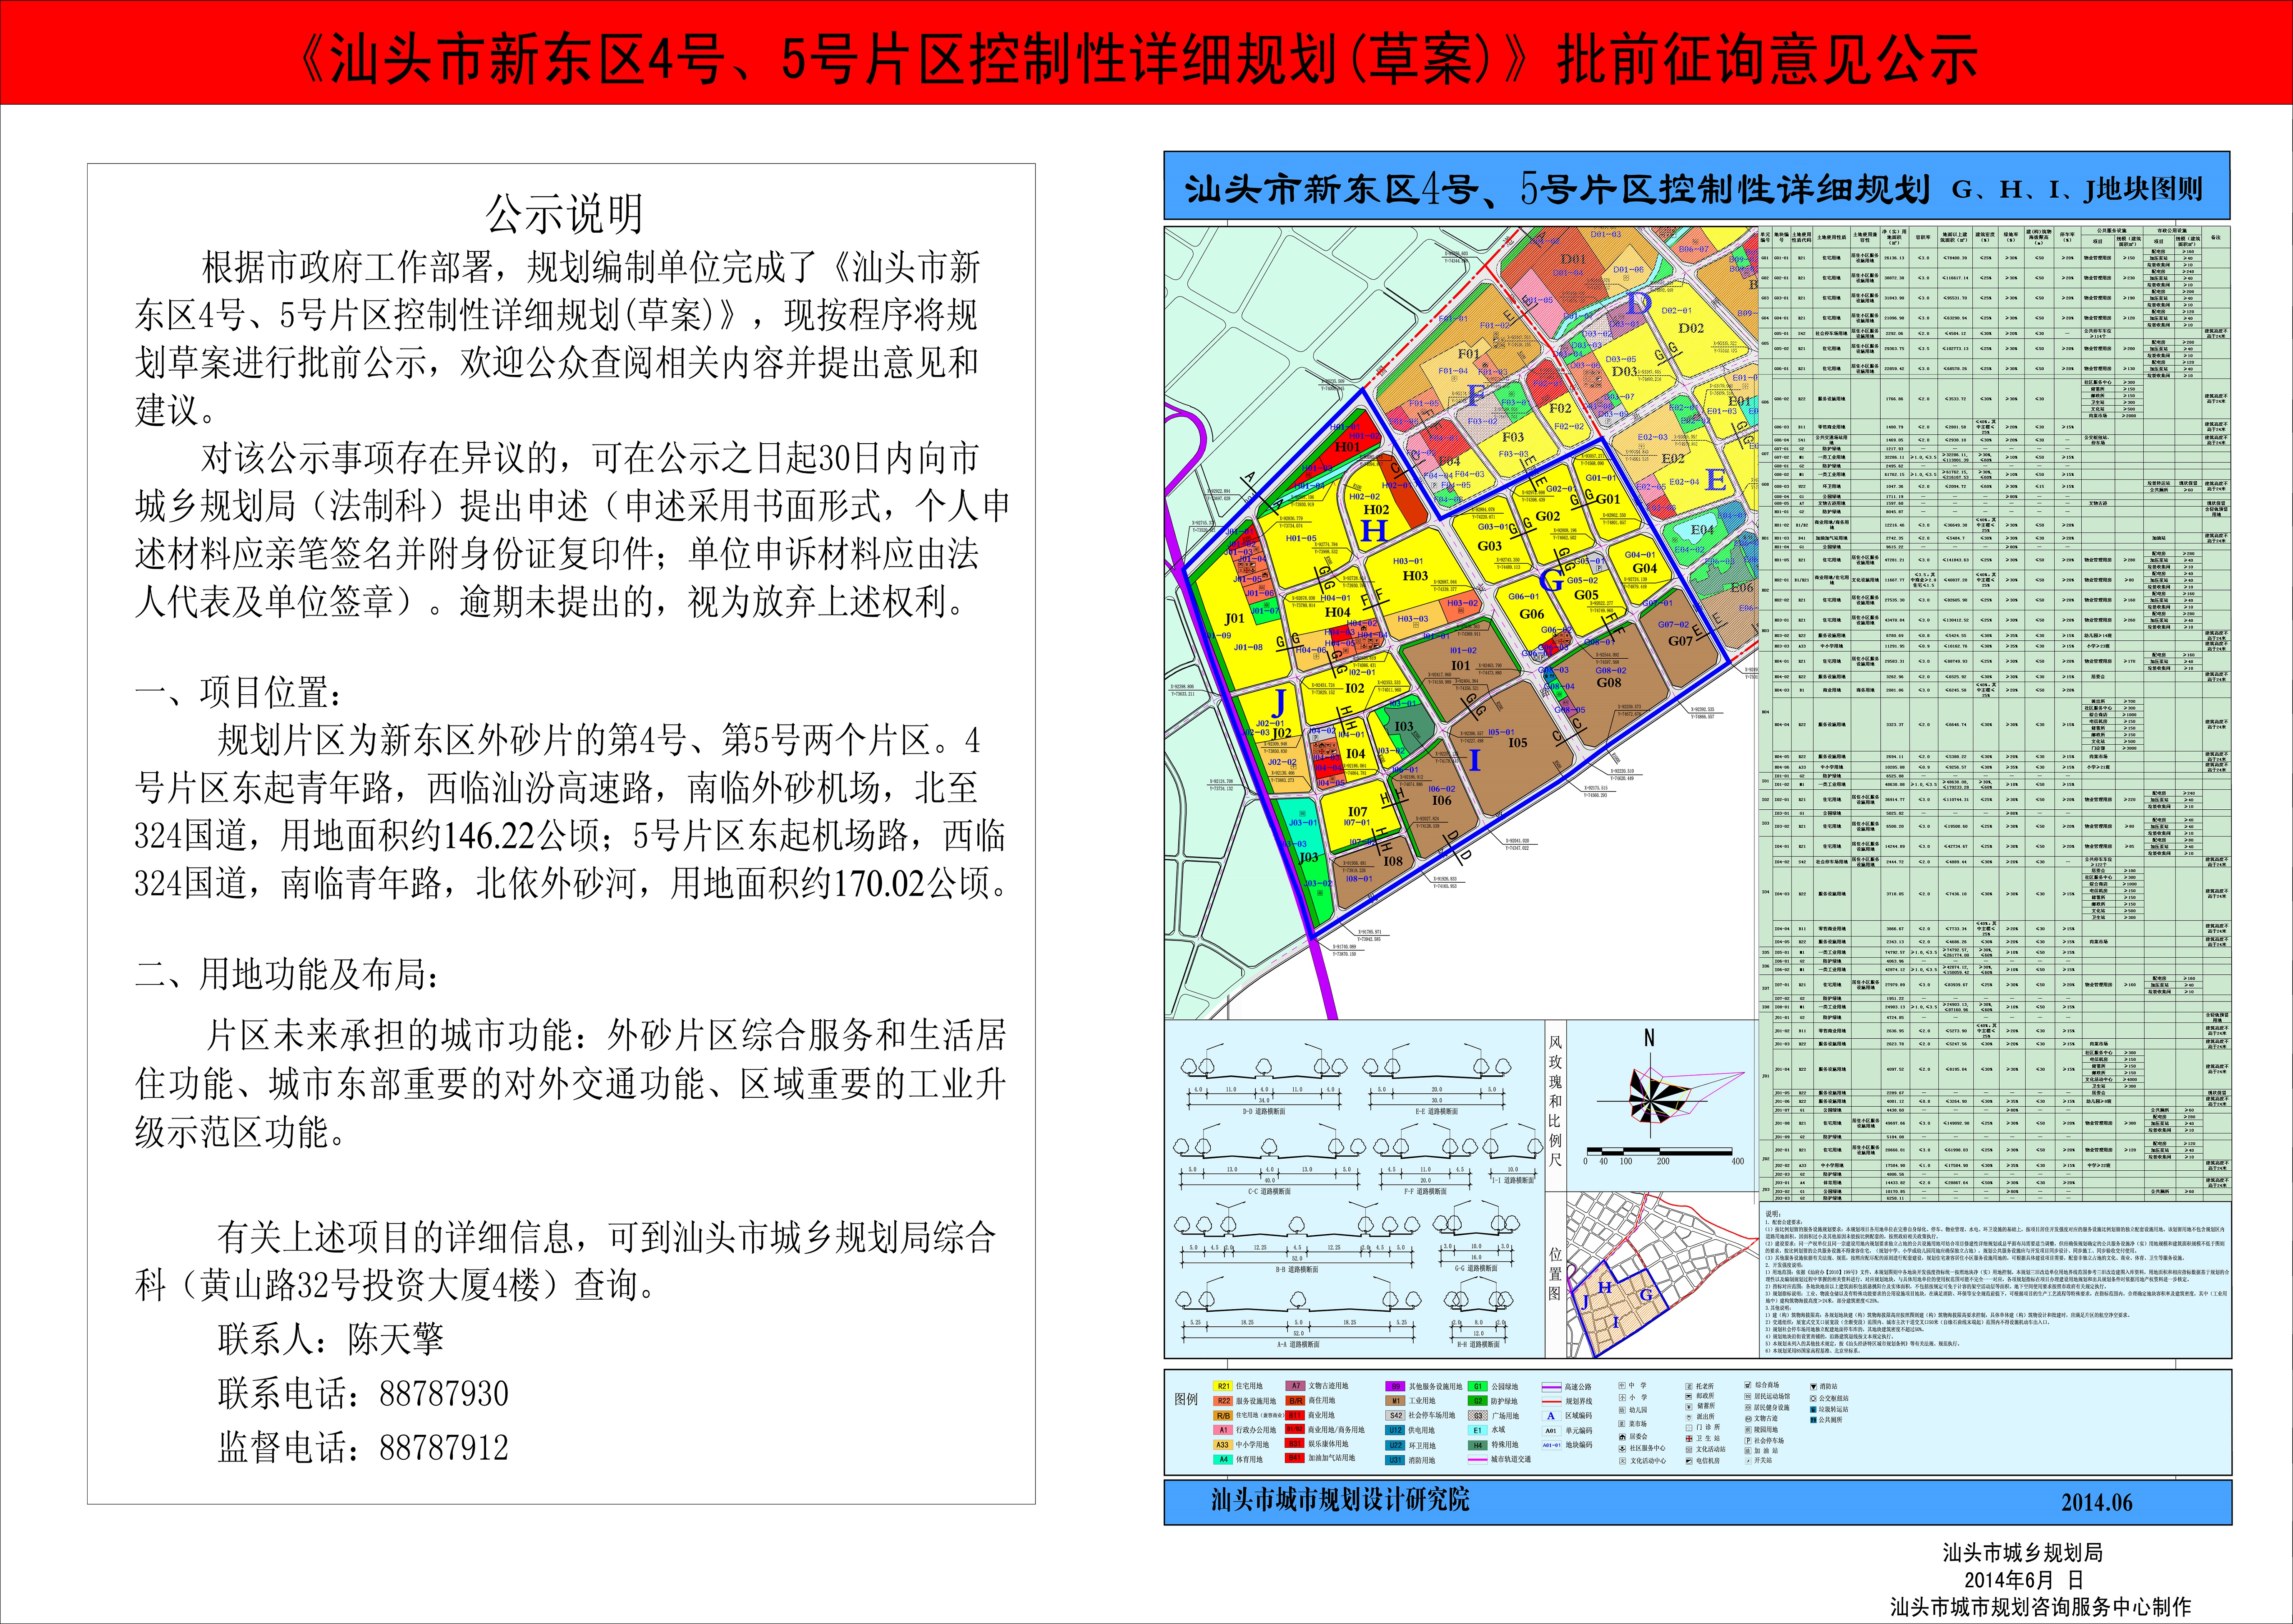Click the 居委会 house legend icon
2293x1624 pixels.
[x=1622, y=1437]
